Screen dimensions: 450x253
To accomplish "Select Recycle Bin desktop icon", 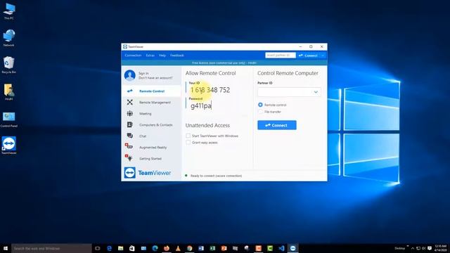I will pos(9,65).
